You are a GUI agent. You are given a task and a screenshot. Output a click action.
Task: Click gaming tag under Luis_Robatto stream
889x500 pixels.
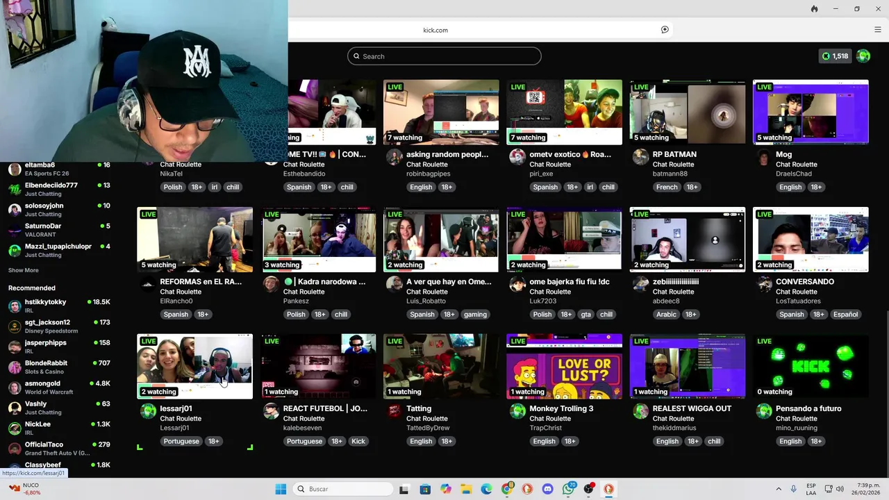click(475, 314)
